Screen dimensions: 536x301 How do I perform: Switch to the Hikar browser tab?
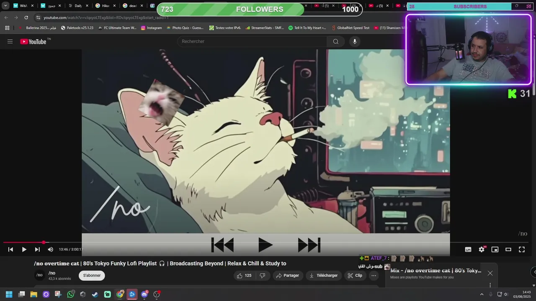[105, 6]
